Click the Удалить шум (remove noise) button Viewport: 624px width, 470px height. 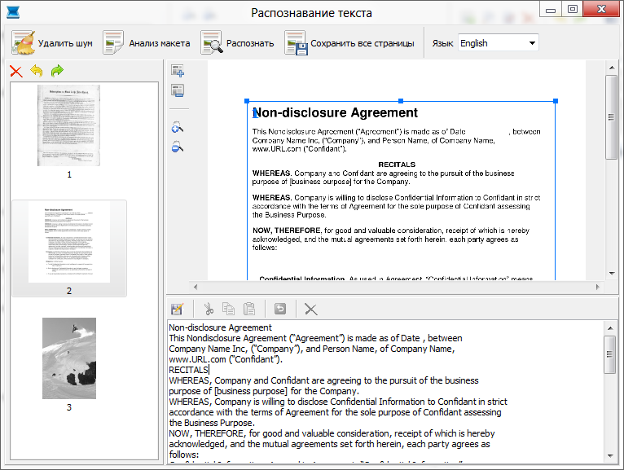[x=53, y=43]
